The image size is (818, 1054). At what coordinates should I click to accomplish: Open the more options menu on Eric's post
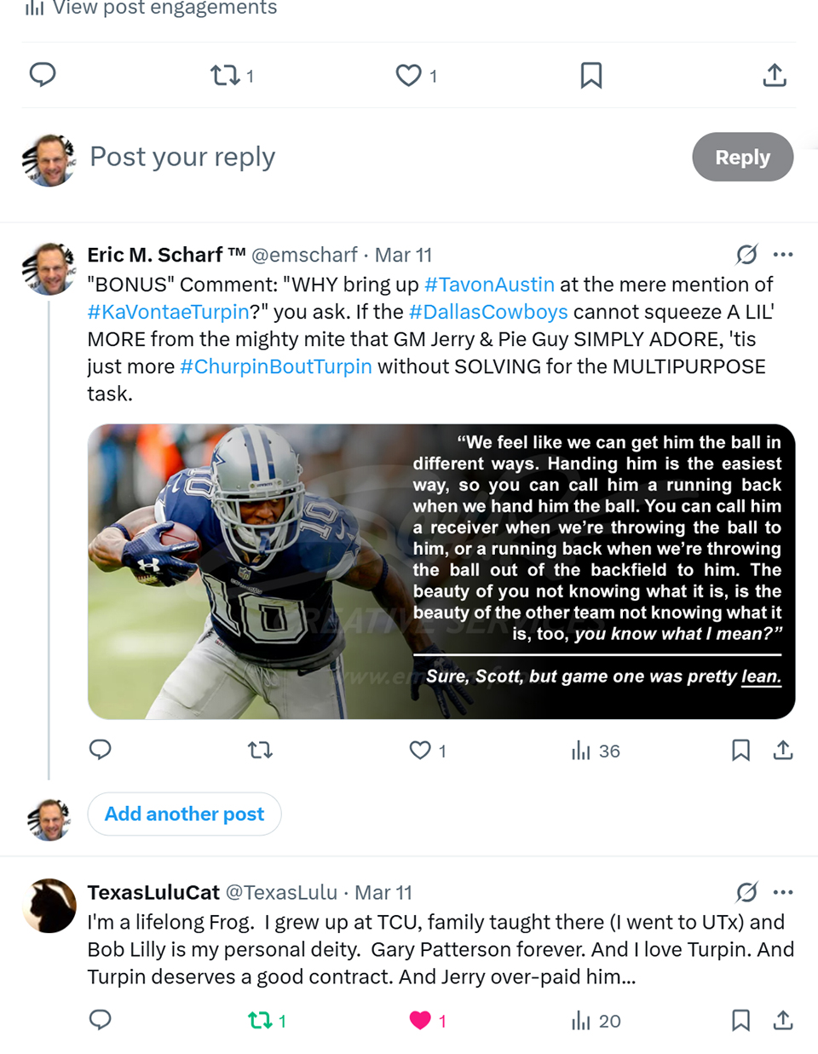(783, 254)
